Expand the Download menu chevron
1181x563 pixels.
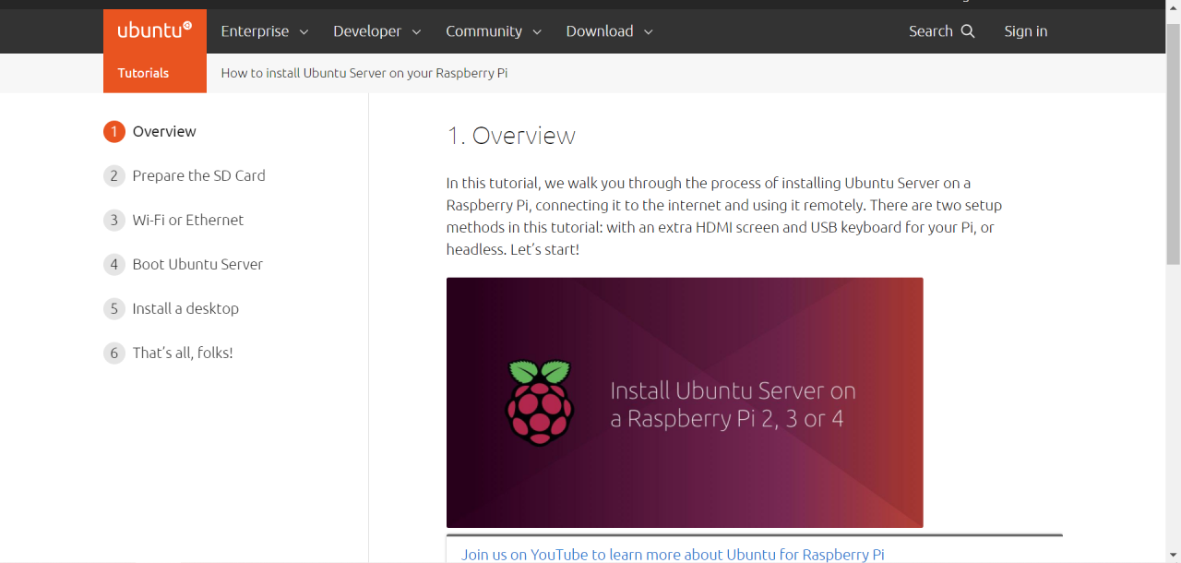(648, 32)
